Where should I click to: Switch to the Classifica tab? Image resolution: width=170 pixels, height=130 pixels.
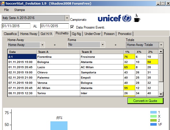pos(10,34)
